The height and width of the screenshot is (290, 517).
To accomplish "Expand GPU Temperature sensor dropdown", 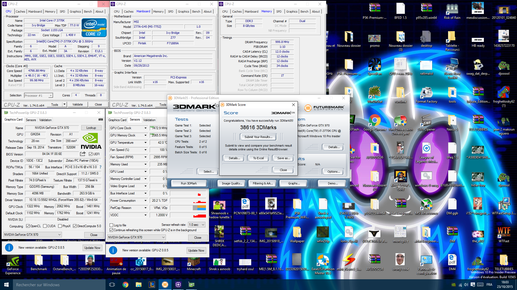I will [145, 143].
